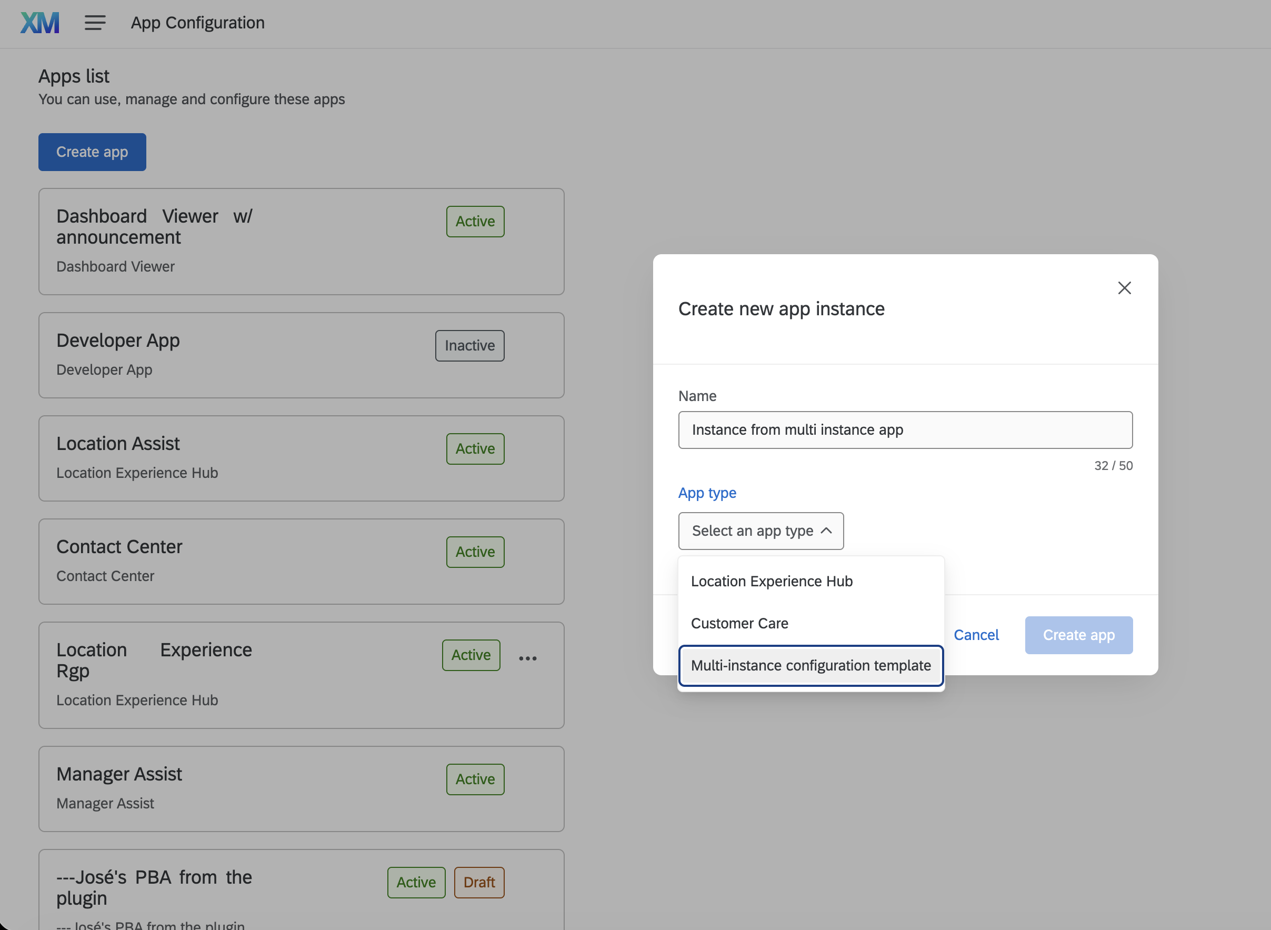Click the Active badge on Location Experience Rgp

coord(471,655)
